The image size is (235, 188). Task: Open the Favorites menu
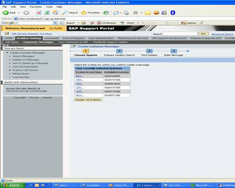(36, 7)
